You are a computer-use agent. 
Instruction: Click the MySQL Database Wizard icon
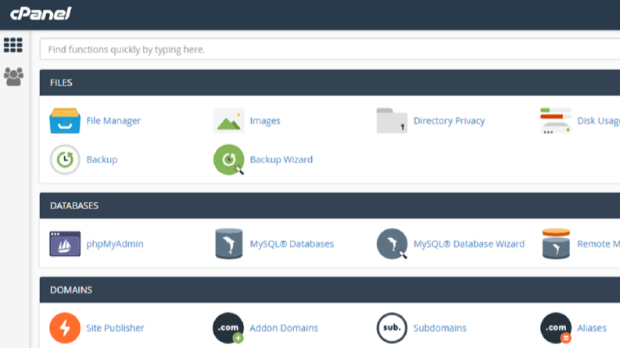392,244
